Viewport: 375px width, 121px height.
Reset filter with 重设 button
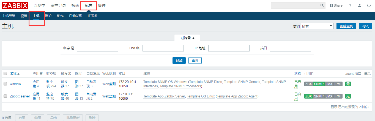[x=195, y=61]
